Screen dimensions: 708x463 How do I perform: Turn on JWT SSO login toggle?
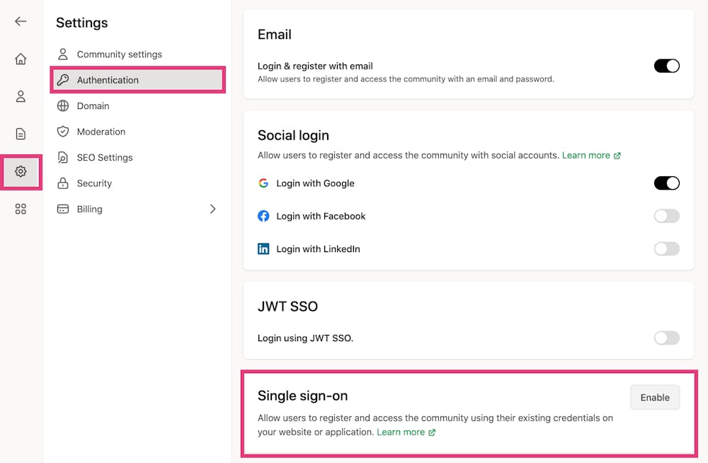666,338
